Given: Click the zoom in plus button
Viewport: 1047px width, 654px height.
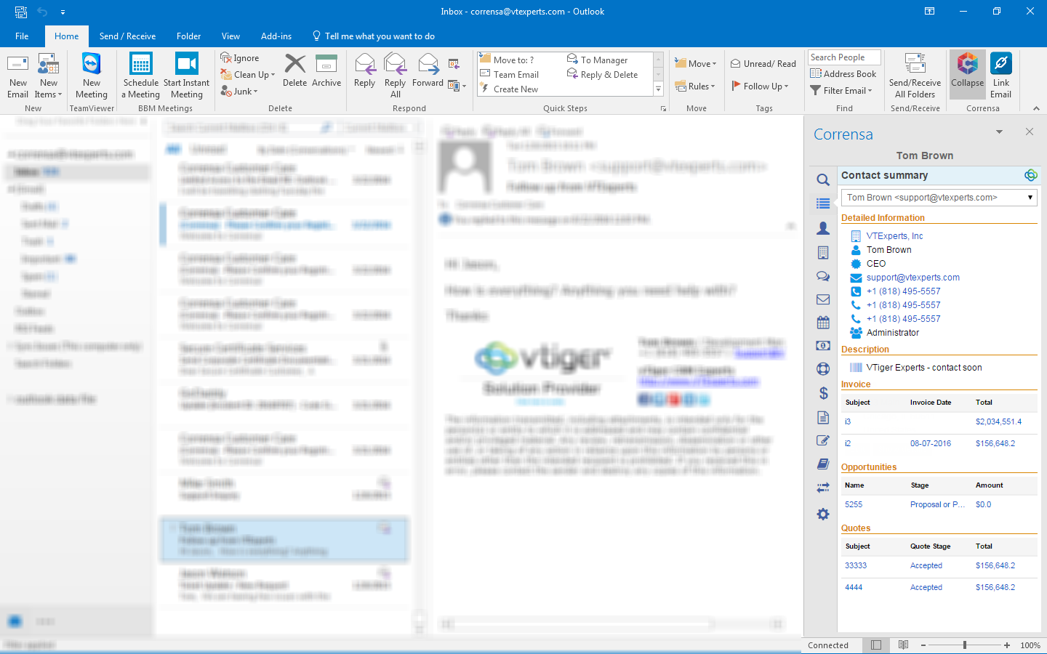Looking at the screenshot, I should pos(1007,645).
